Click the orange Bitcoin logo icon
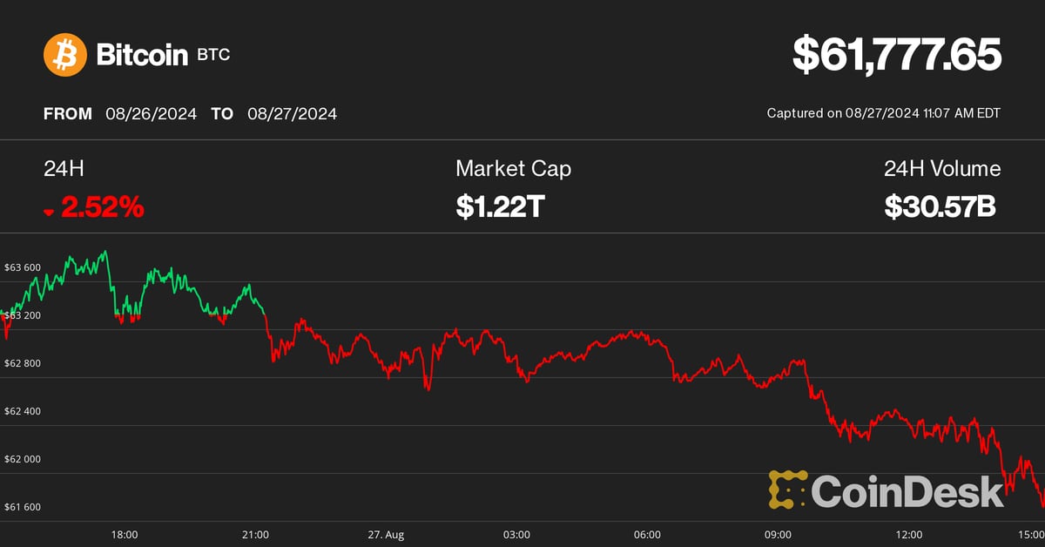Viewport: 1045px width, 547px height. coord(65,55)
